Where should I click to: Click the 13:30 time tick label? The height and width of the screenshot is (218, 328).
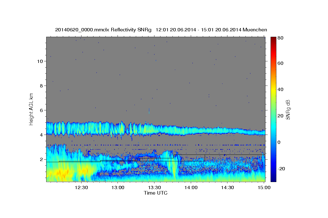click(x=154, y=187)
